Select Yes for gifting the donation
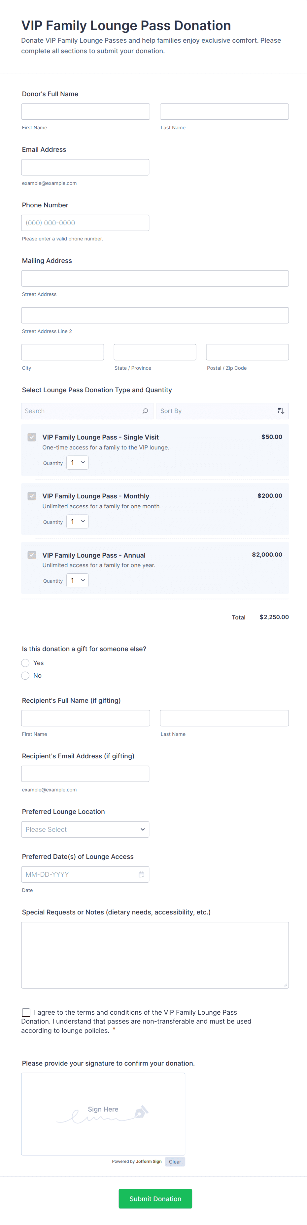This screenshot has height=1225, width=307. (x=25, y=662)
